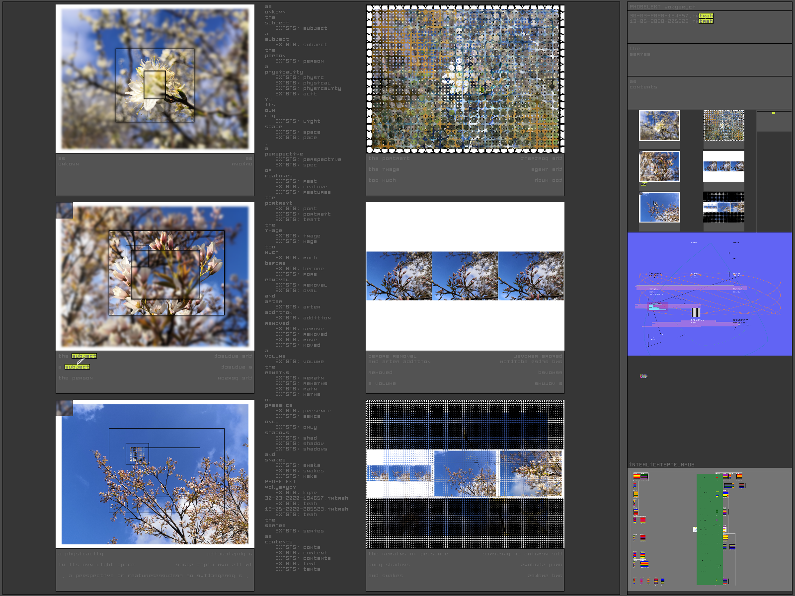This screenshot has width=795, height=596.
Task: Select highlighted 'trah' on the 30-03-2020 line
Action: click(x=706, y=16)
